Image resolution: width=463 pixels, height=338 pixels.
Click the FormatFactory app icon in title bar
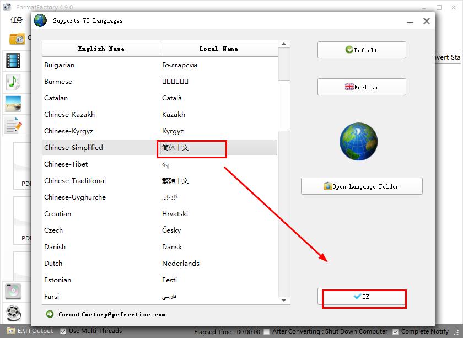(7, 7)
